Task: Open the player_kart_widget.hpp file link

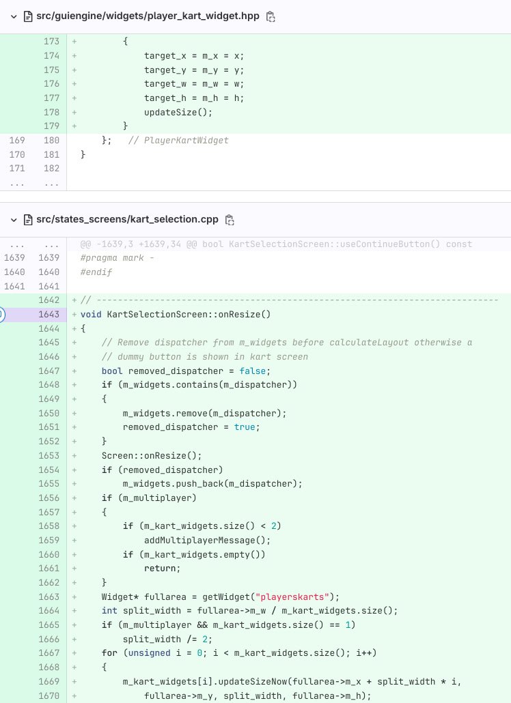Action: tap(148, 16)
